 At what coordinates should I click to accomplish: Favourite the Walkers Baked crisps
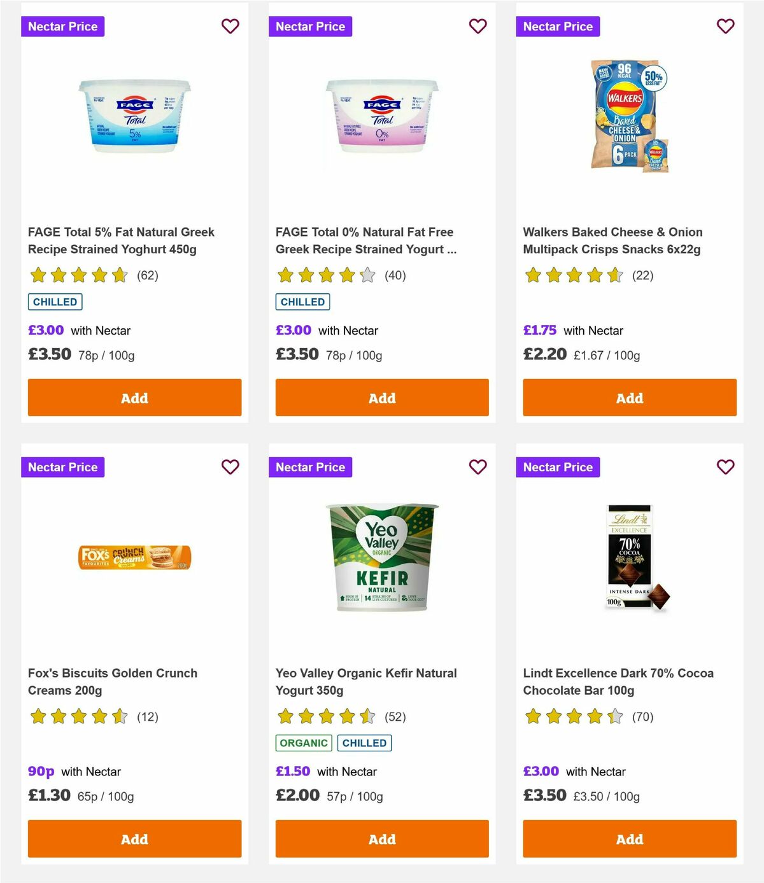tap(725, 26)
